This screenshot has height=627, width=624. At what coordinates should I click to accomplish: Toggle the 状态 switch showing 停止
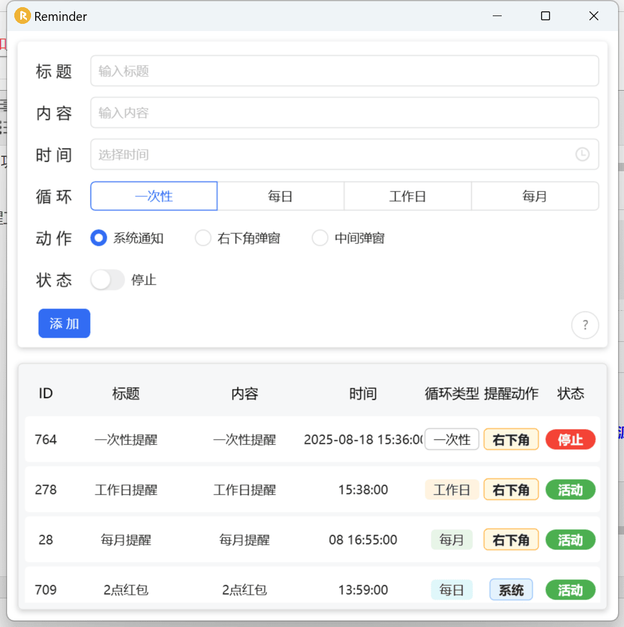107,280
